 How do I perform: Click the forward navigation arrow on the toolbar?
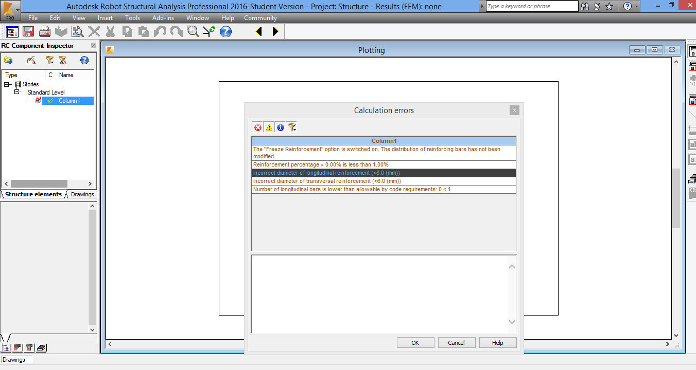click(275, 31)
